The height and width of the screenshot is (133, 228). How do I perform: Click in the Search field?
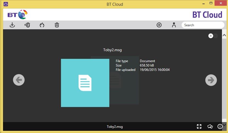coord(203,25)
